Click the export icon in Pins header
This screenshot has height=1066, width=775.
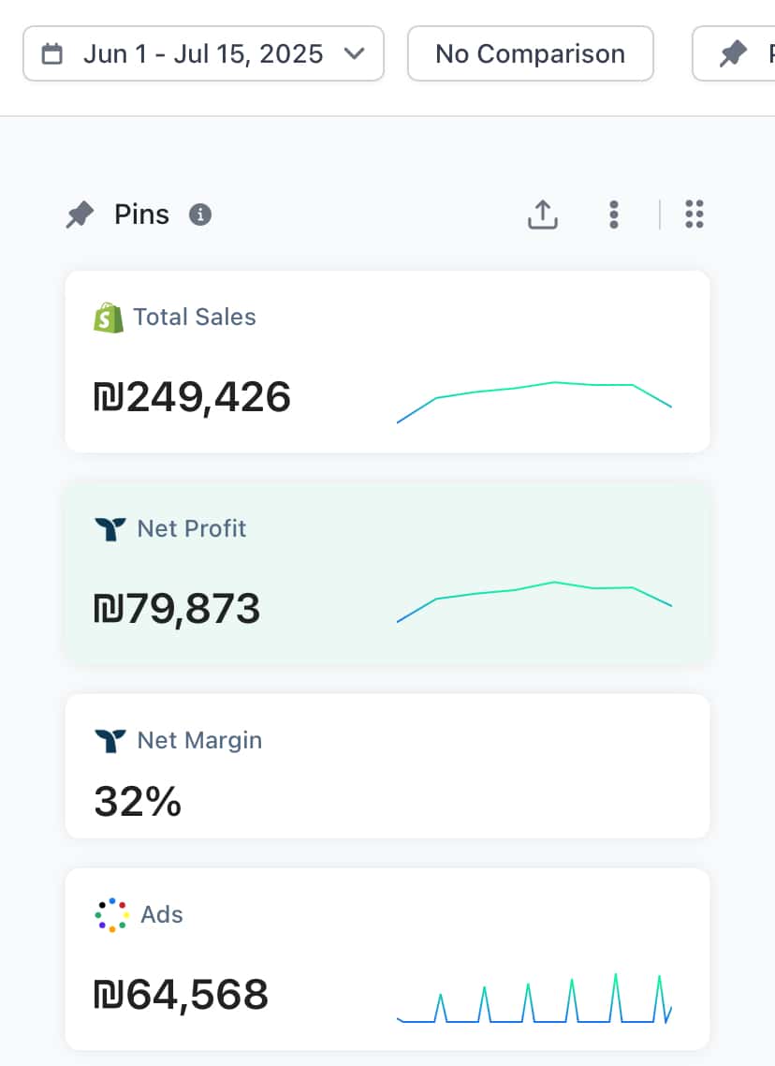[543, 215]
